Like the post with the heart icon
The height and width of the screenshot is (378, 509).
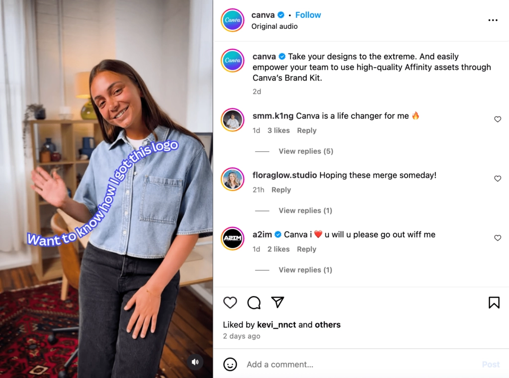(x=230, y=302)
